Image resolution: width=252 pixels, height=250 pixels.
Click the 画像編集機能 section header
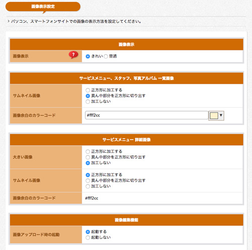(x=127, y=220)
